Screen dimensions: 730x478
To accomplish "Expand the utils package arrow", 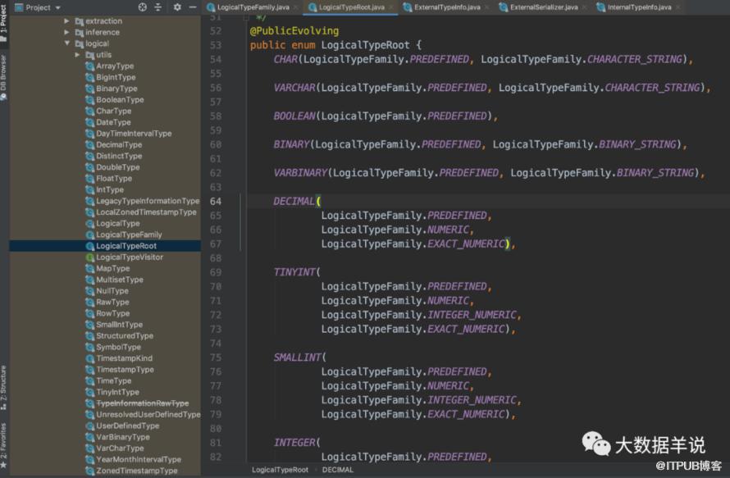I will tap(77, 55).
